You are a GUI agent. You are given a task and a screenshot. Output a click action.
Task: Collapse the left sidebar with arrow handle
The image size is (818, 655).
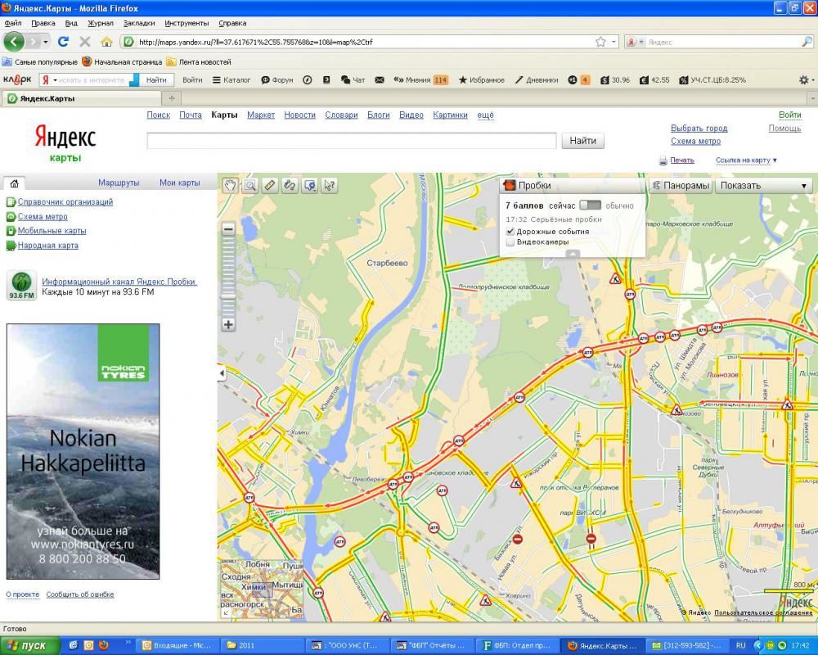coord(222,373)
